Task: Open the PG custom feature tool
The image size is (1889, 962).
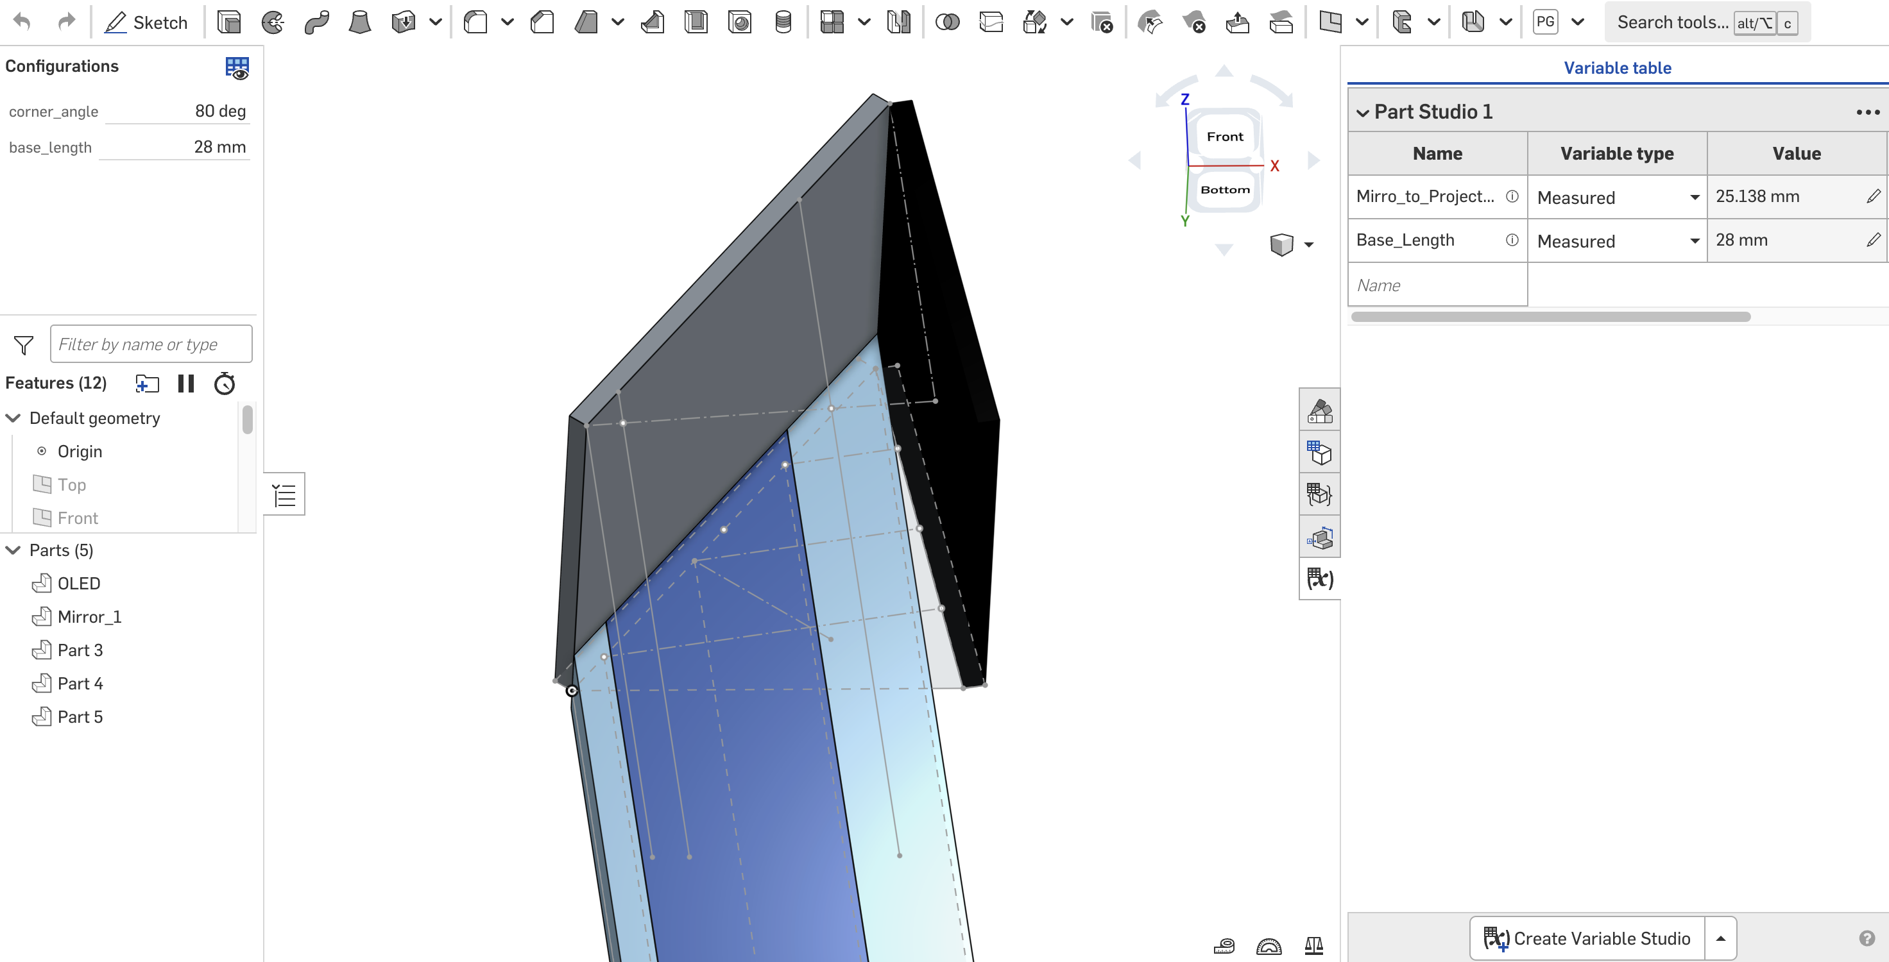Action: pos(1545,22)
